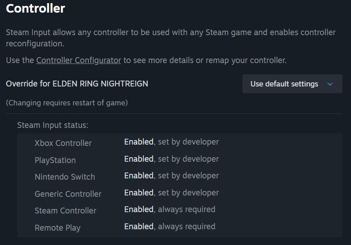Select the Generic Controller row label
351x245 pixels.
(68, 194)
